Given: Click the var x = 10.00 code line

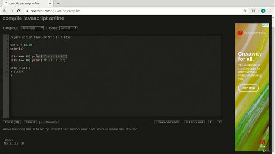Looking at the screenshot, I should (x=21, y=45).
